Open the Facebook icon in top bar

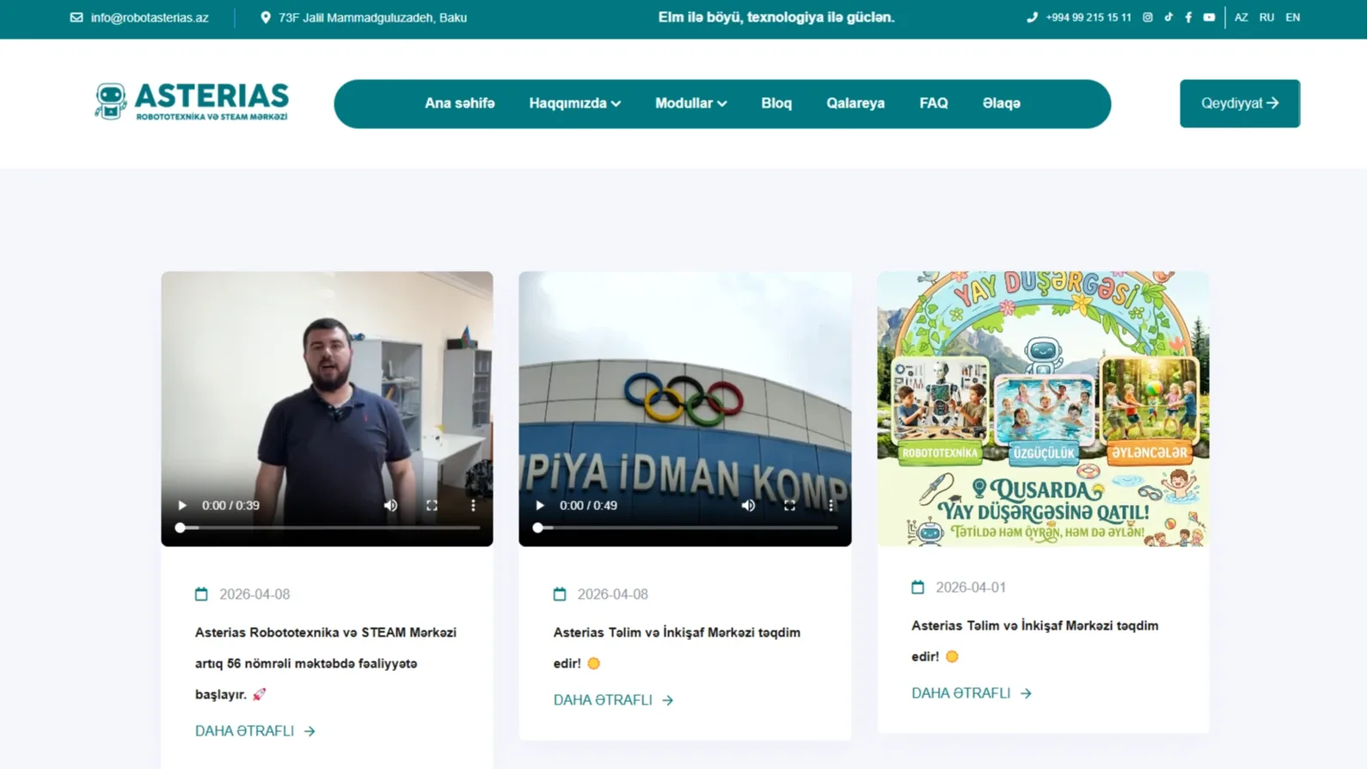click(1188, 17)
